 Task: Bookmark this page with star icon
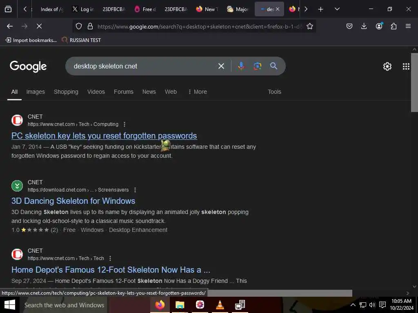point(309,26)
